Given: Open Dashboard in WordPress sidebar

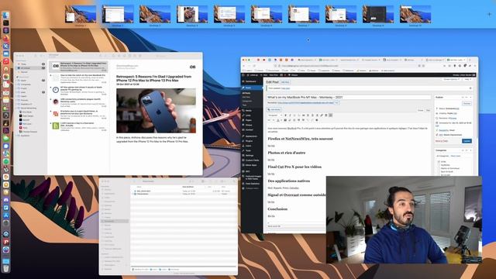Looking at the screenshot, I should coord(251,81).
